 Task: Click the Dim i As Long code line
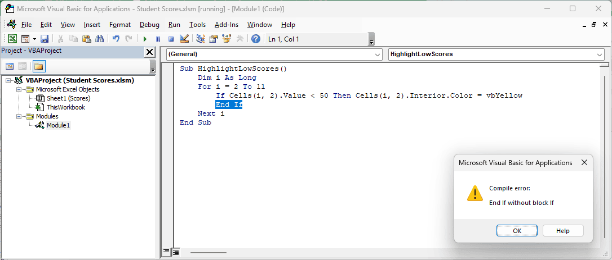(x=227, y=77)
